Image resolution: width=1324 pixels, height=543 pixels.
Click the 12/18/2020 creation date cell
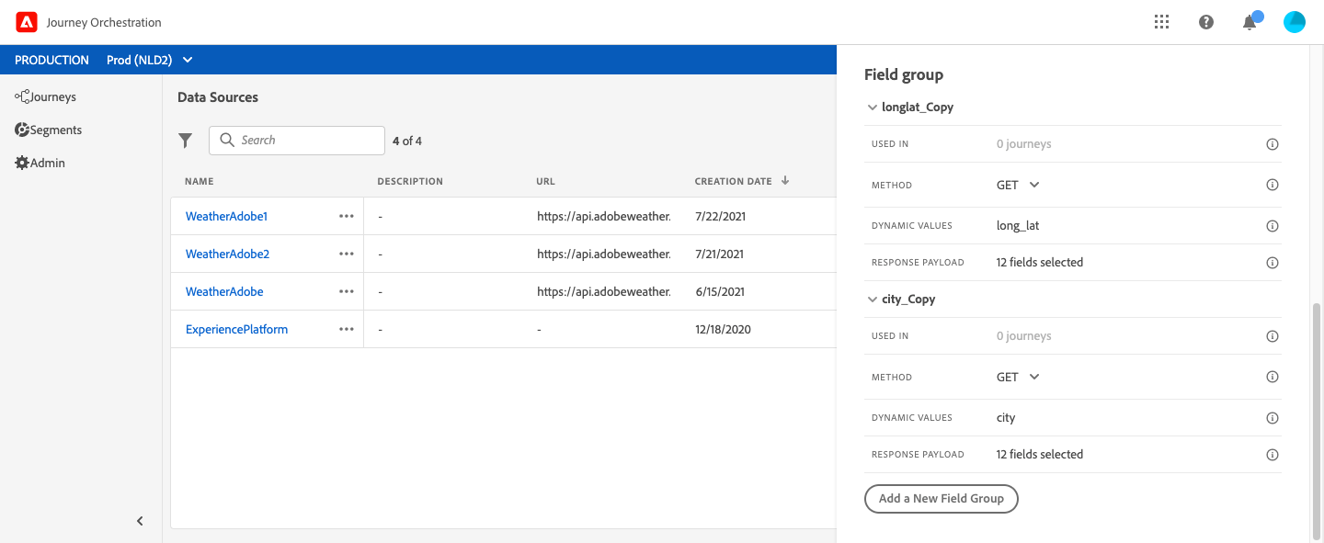723,329
